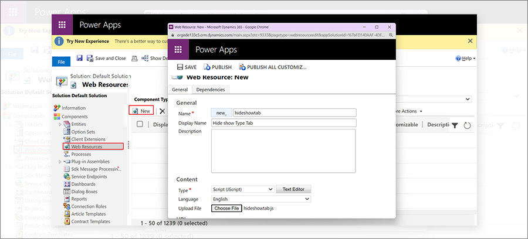Image resolution: width=528 pixels, height=239 pixels.
Task: Click the sidebar splitter grip dots
Action: 128,145
